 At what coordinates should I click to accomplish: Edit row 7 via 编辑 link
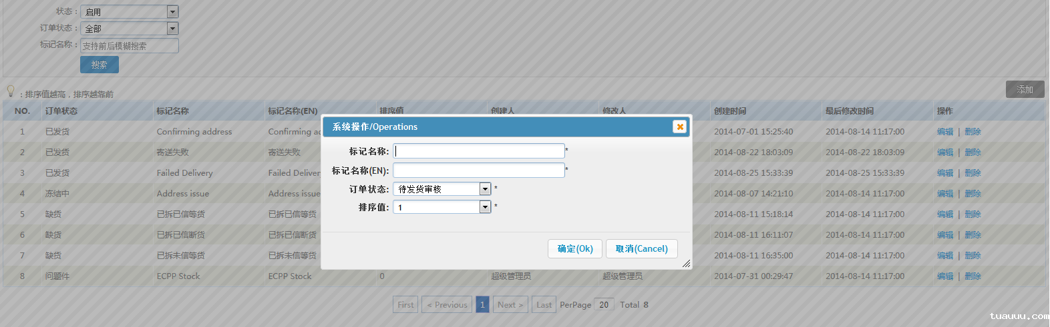(945, 256)
